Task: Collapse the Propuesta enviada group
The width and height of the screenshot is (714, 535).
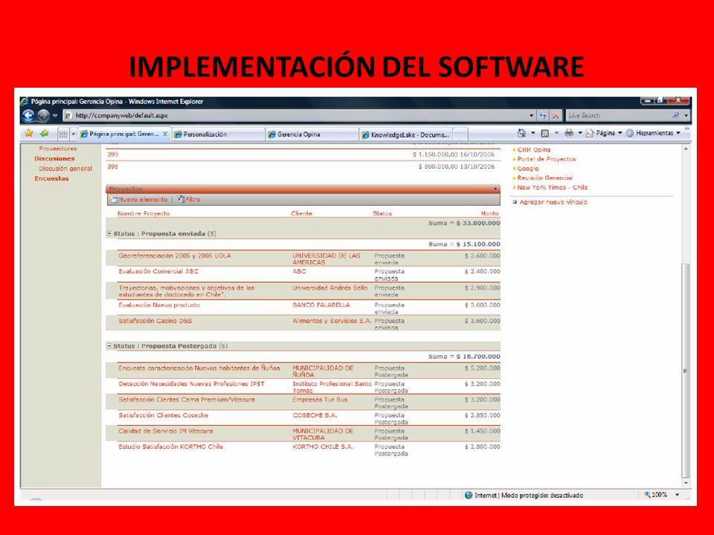Action: (x=109, y=234)
